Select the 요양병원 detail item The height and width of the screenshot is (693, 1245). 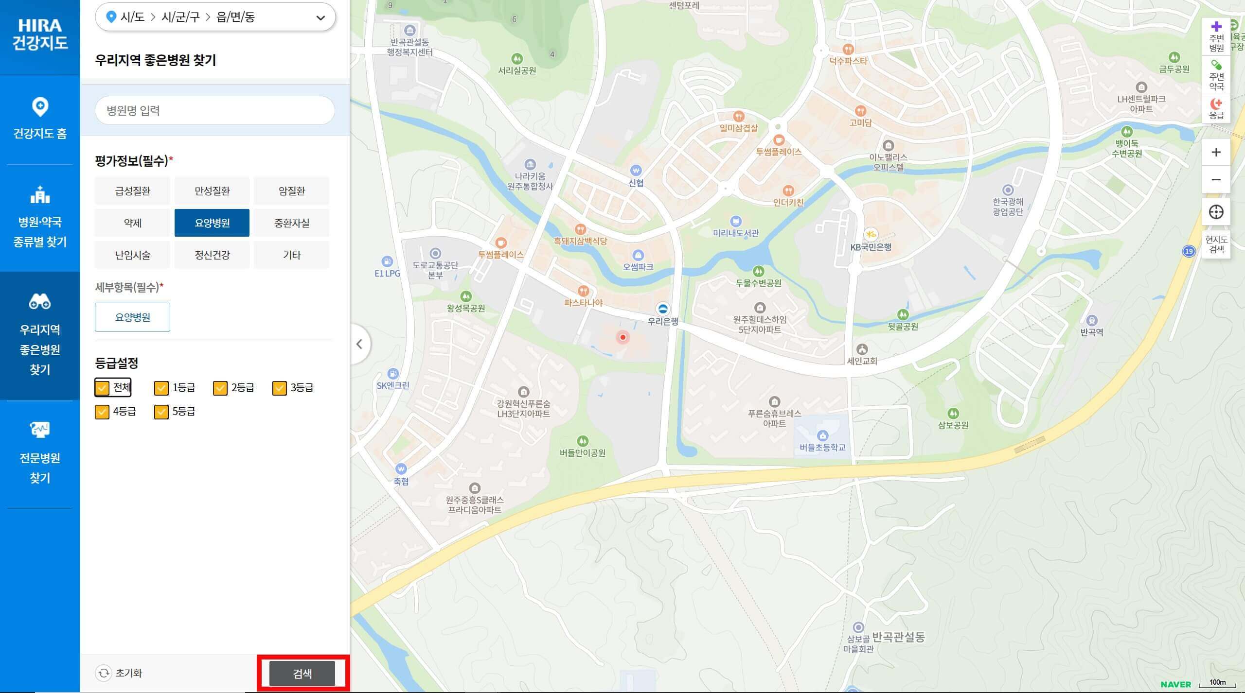click(132, 317)
